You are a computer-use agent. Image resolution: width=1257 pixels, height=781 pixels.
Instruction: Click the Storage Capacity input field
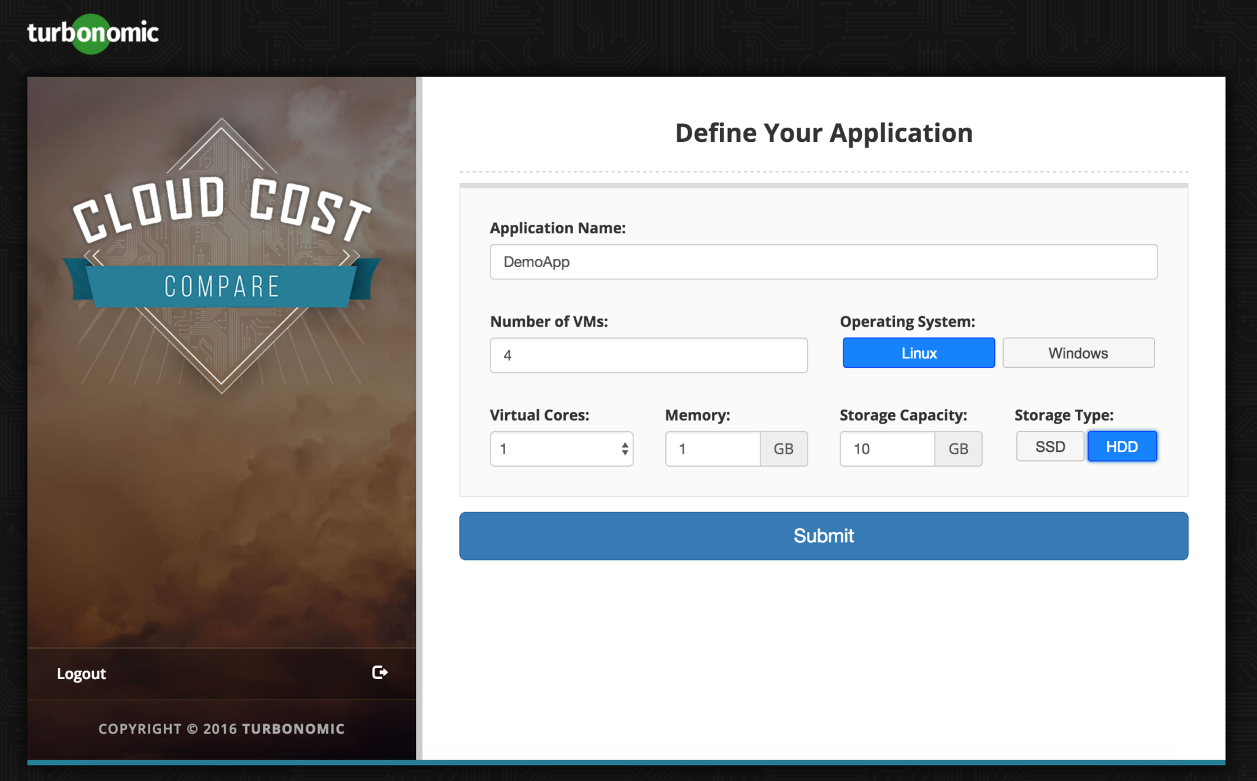[x=886, y=449]
